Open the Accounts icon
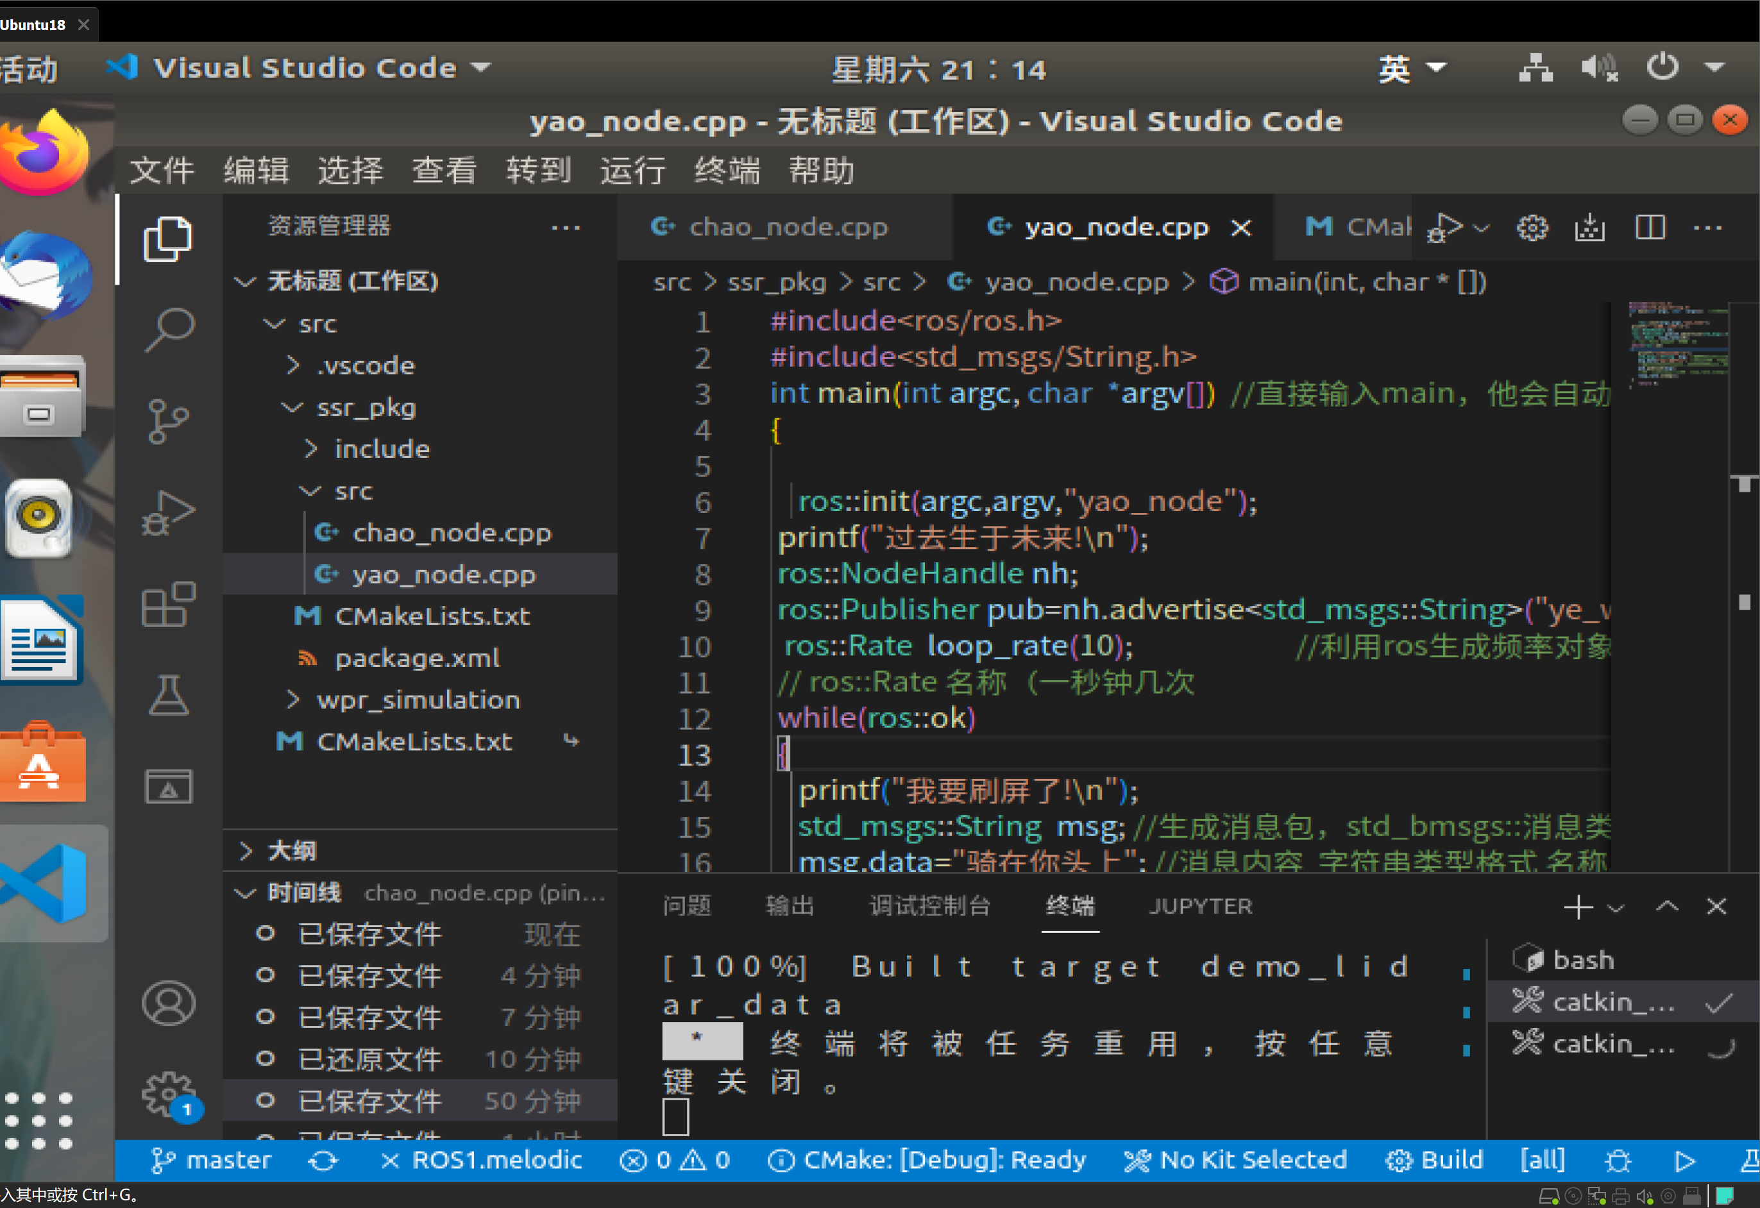This screenshot has width=1760, height=1208. click(x=168, y=1003)
